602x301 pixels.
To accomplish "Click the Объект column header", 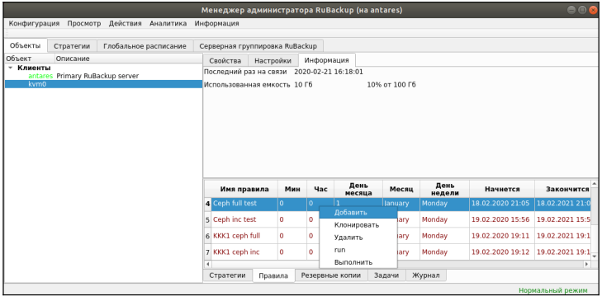I will 30,59.
